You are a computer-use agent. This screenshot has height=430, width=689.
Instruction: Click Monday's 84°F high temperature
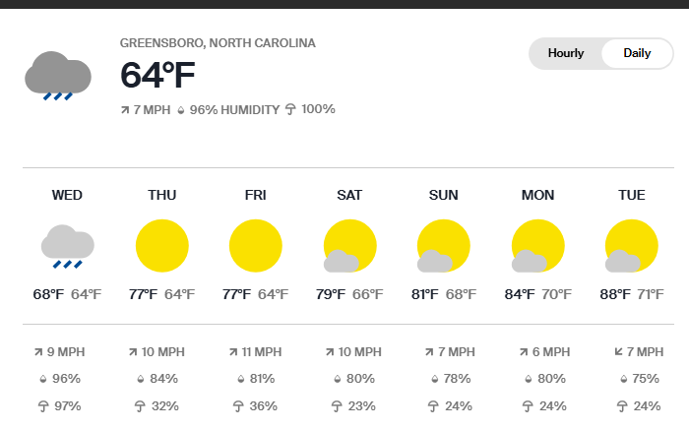click(520, 293)
